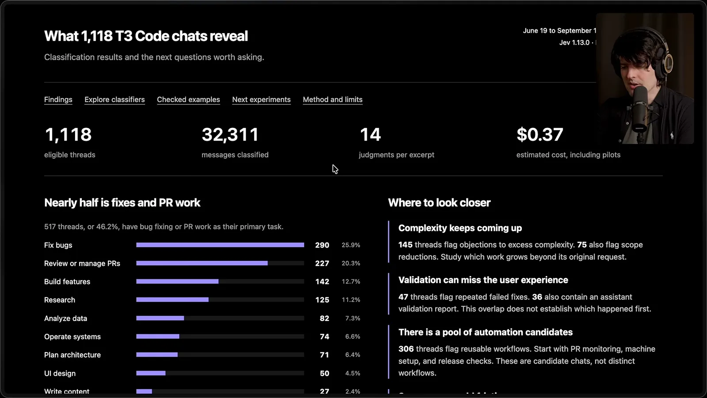
Task: Click the Operate systems row label
Action: (72, 337)
